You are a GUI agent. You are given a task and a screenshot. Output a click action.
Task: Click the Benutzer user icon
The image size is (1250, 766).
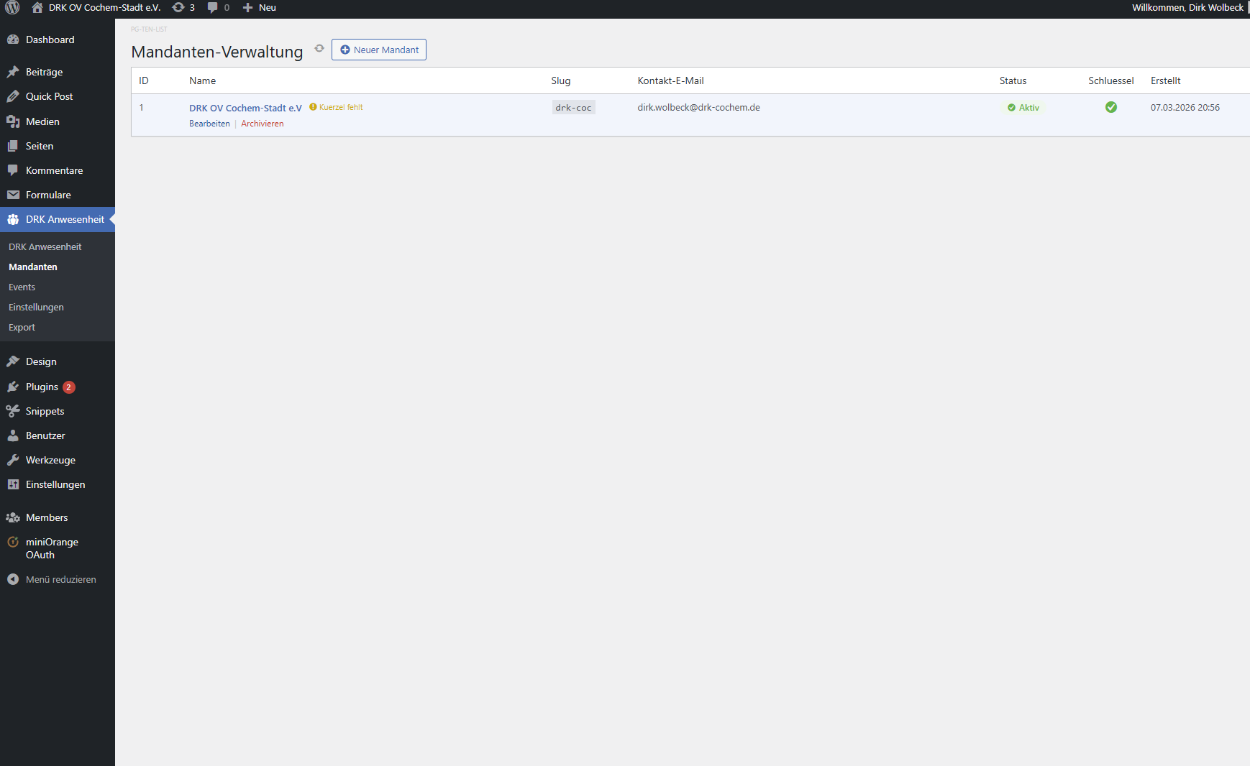pos(13,435)
